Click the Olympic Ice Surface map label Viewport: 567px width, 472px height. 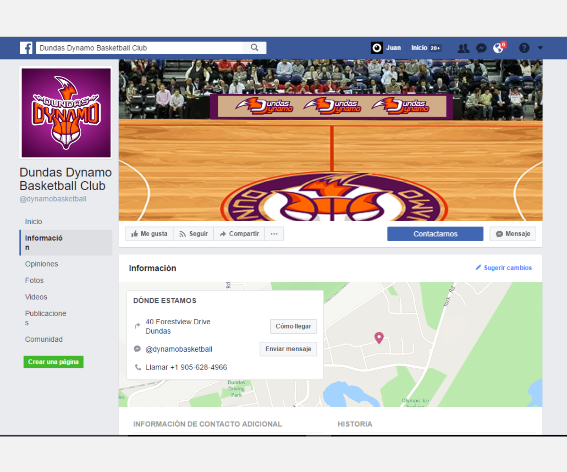[415, 403]
